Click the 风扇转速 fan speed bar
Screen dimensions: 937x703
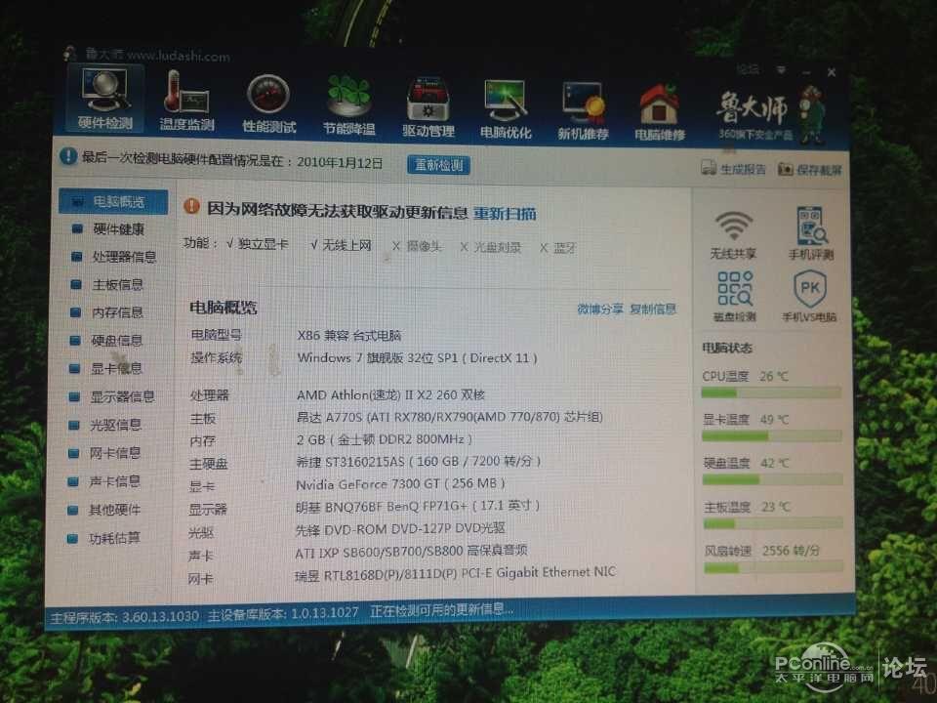click(774, 568)
